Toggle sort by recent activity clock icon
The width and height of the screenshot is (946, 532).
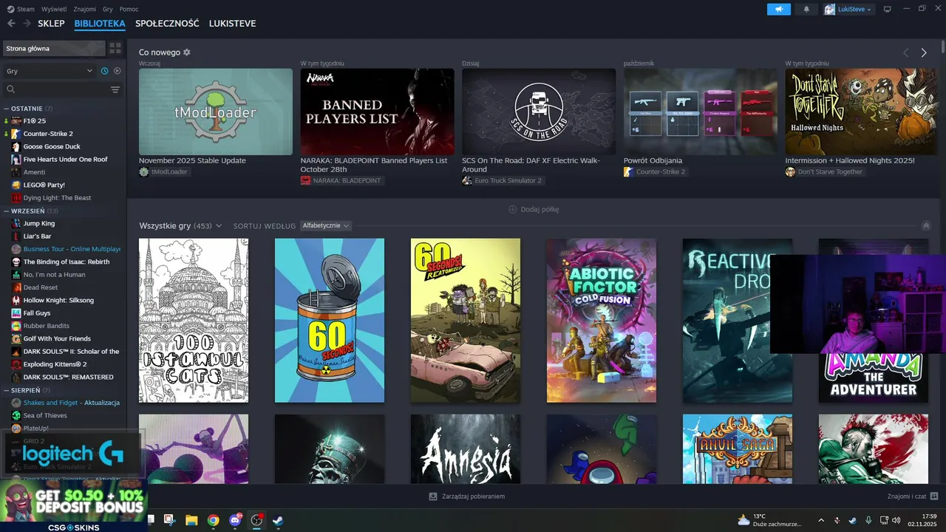(x=105, y=71)
